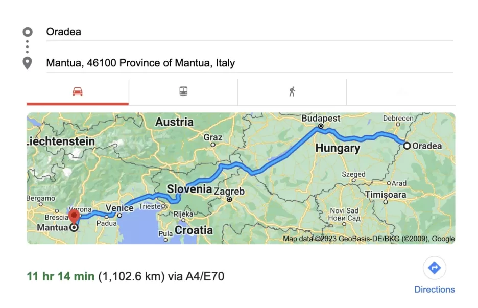Click the Oradea start point on map
The image size is (478, 308).
click(407, 146)
